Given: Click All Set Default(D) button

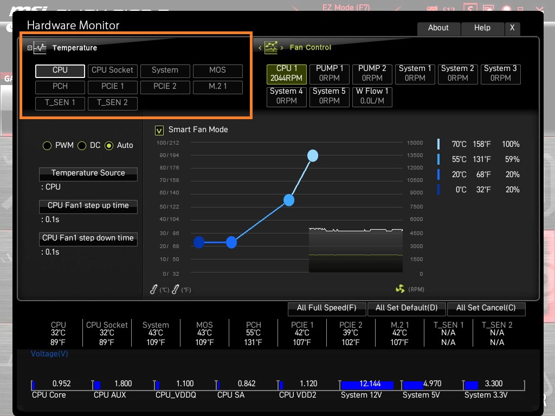Looking at the screenshot, I should [x=406, y=308].
